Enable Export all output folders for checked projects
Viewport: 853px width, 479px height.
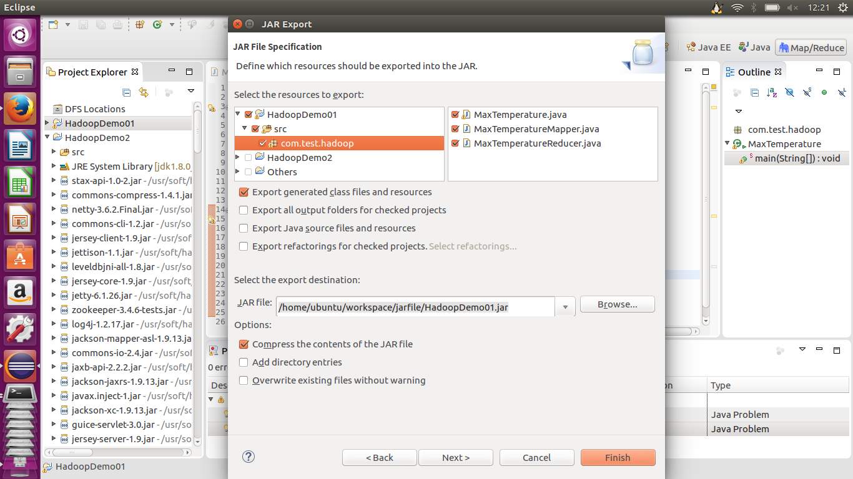244,210
